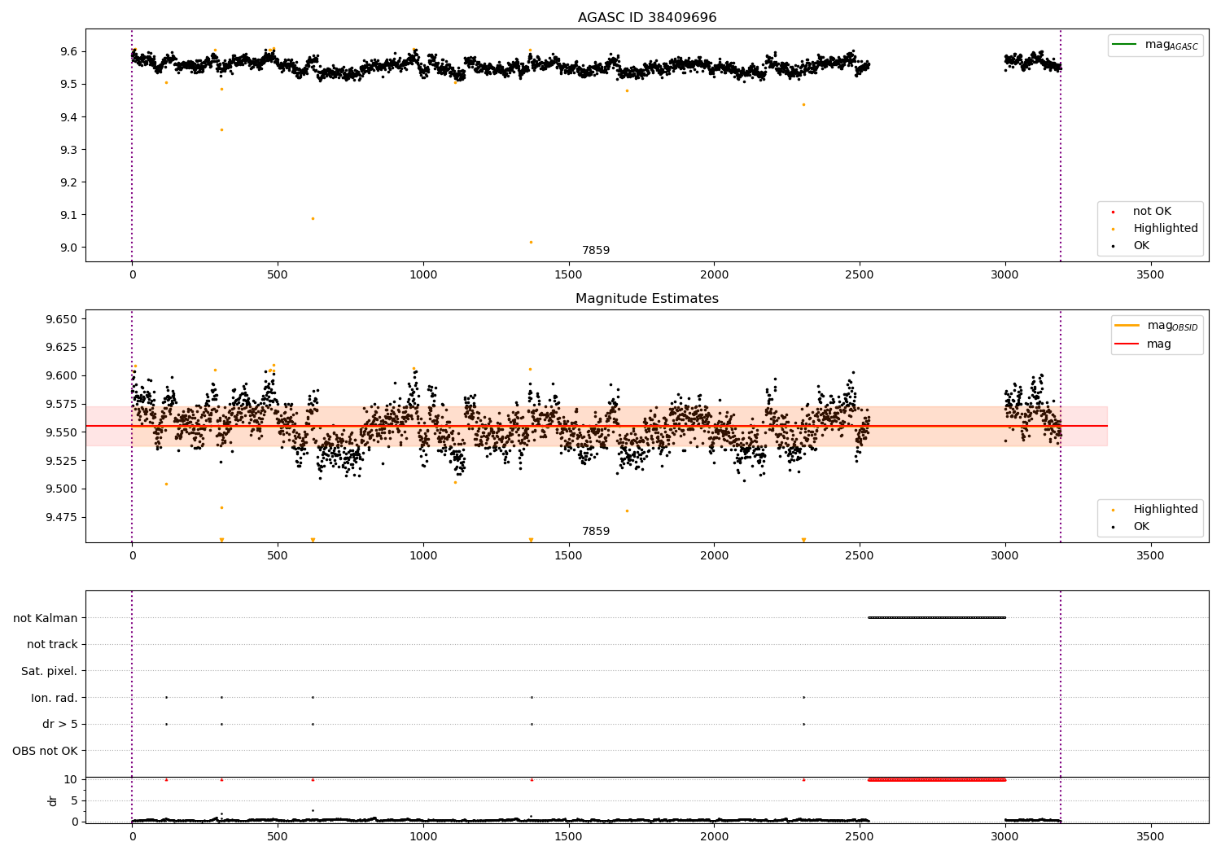The image size is (1221, 855).
Task: Click the Magnitude Estimates plot title
Action: coord(647,298)
